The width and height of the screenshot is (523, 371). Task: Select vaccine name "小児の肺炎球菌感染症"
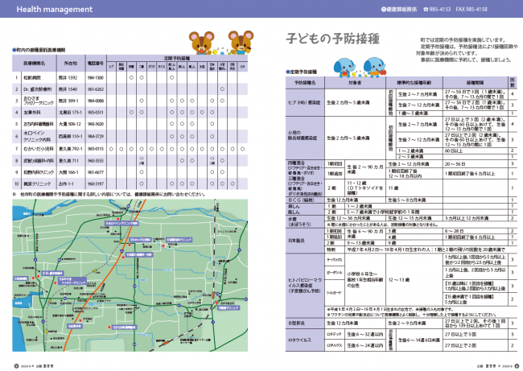click(303, 135)
